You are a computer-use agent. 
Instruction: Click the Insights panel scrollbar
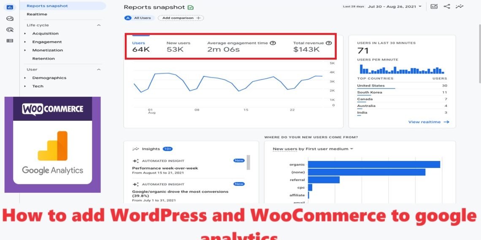coord(248,162)
